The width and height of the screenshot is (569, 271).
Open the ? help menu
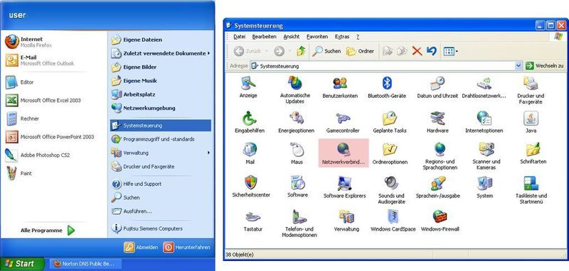[x=358, y=37]
